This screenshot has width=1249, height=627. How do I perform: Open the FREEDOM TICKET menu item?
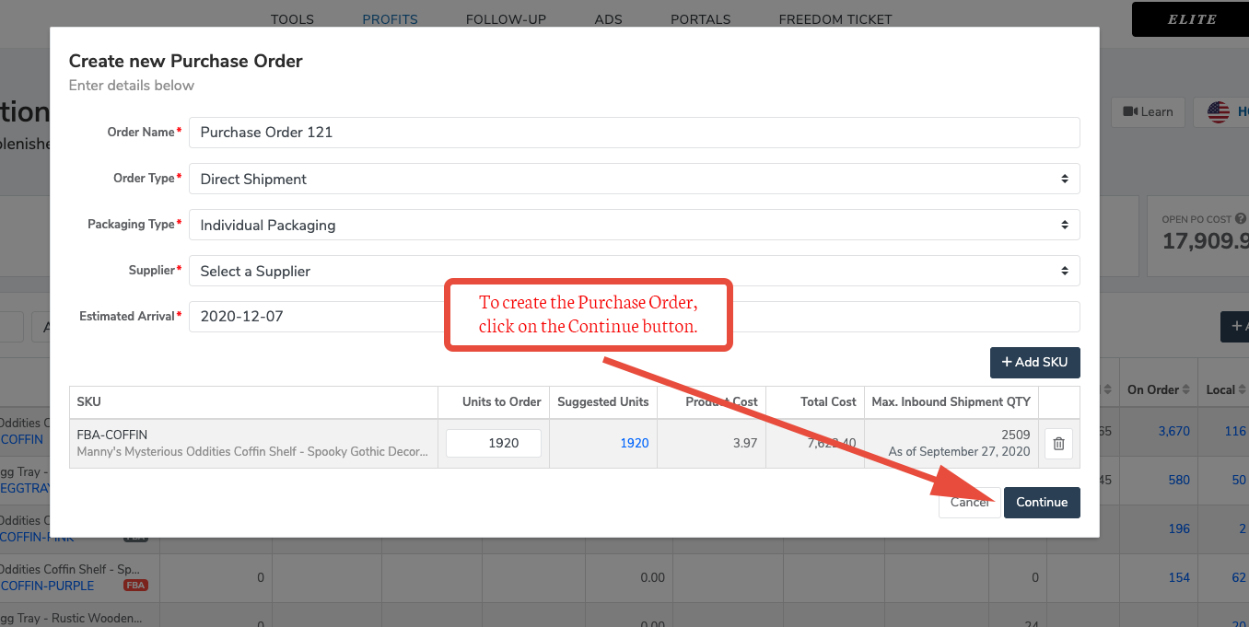point(835,19)
